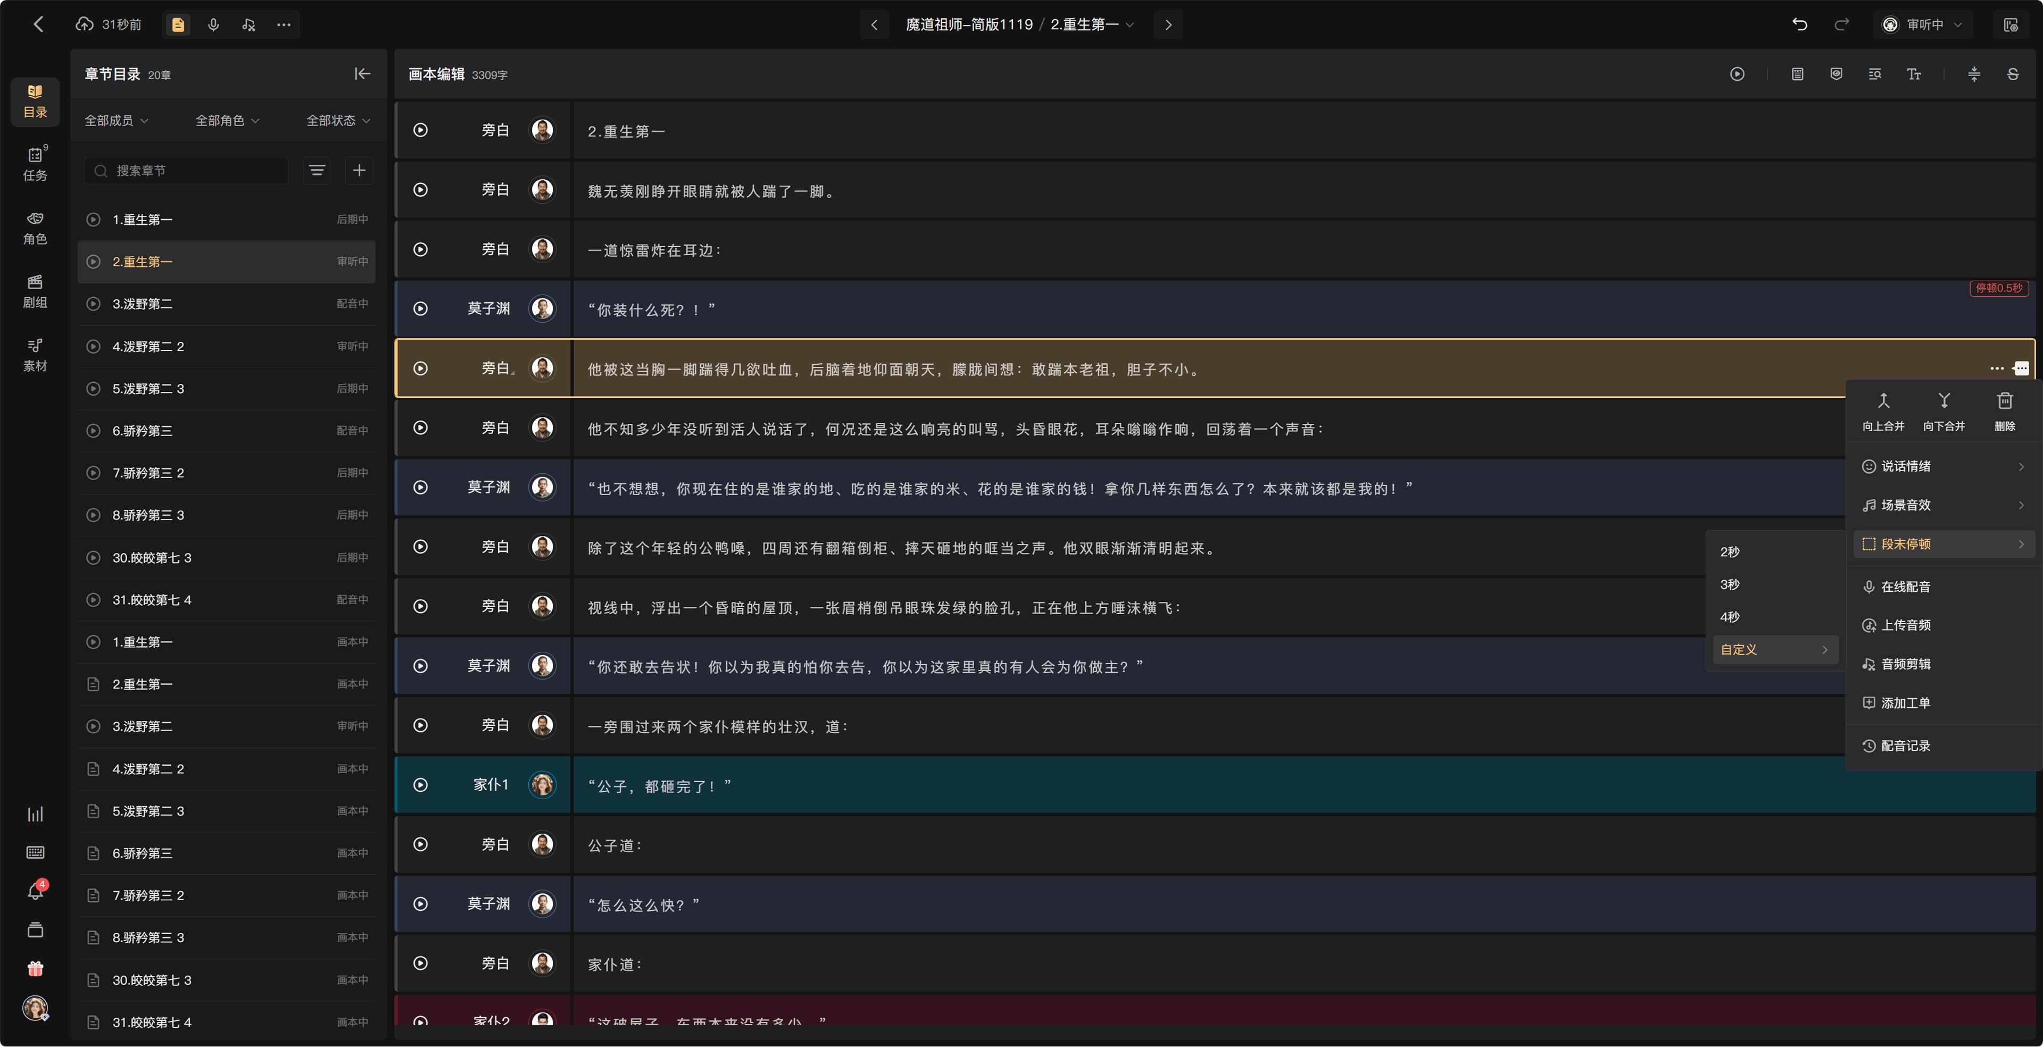
Task: Click the find-in-text icon in editor toolbar
Action: coord(1875,74)
